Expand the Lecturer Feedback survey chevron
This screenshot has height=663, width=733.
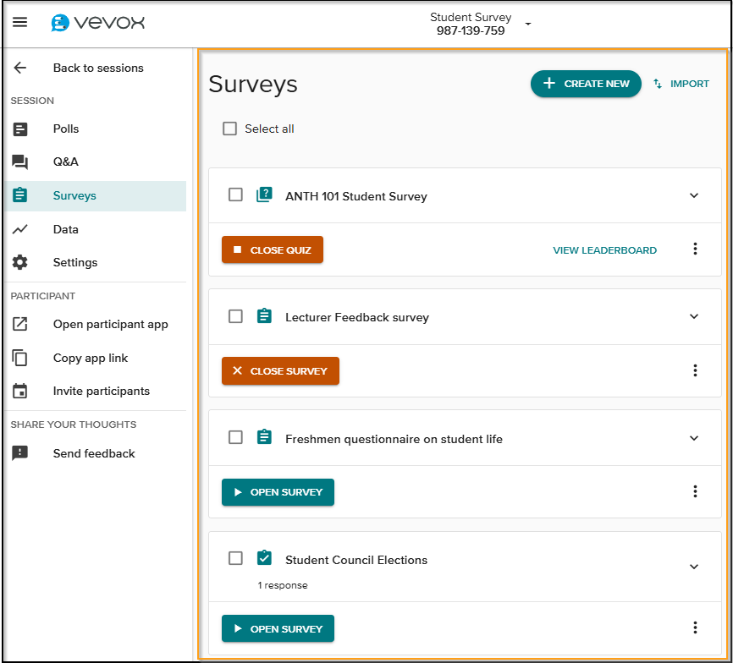pos(694,317)
